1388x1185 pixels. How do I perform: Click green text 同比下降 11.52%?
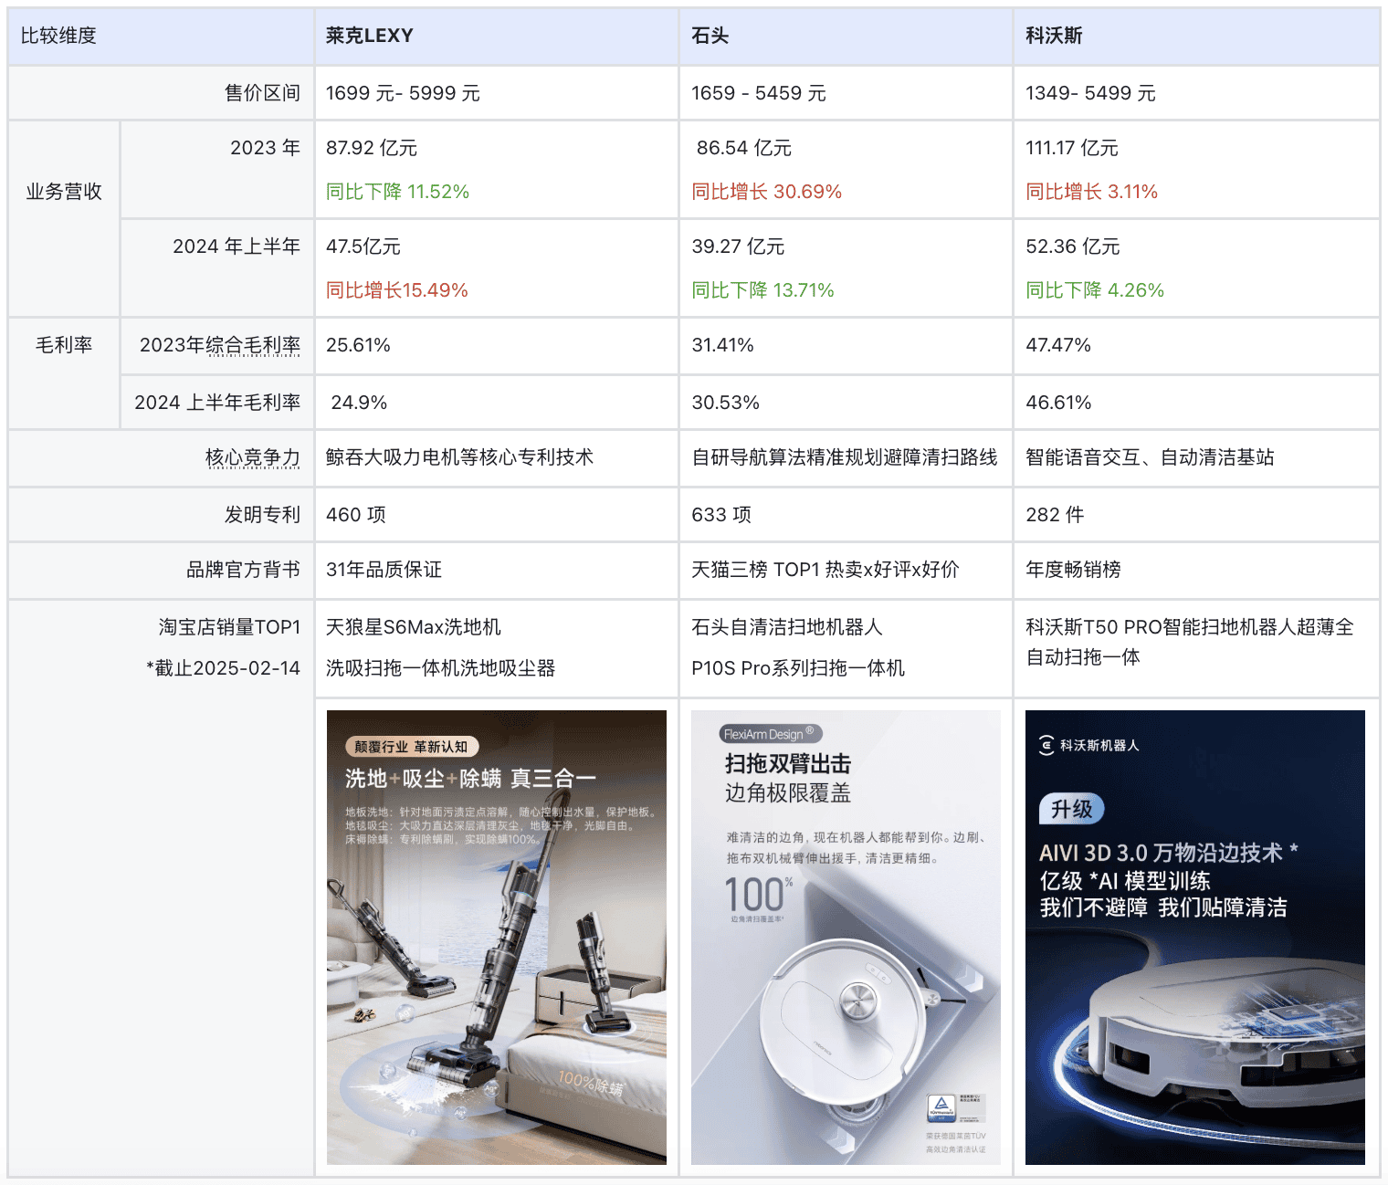click(x=397, y=192)
